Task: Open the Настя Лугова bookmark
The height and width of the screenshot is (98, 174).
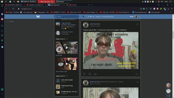Action: tap(154, 12)
